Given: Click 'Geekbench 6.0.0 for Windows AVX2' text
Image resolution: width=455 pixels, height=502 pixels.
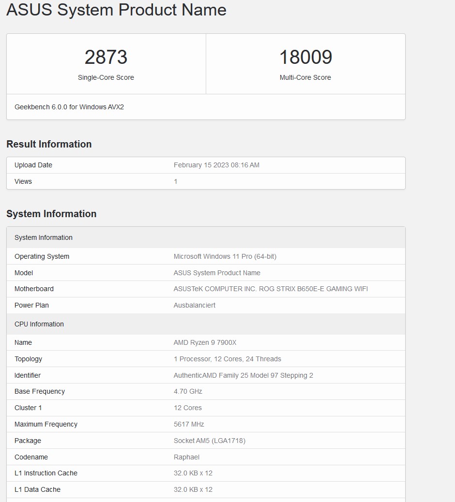Looking at the screenshot, I should (69, 107).
